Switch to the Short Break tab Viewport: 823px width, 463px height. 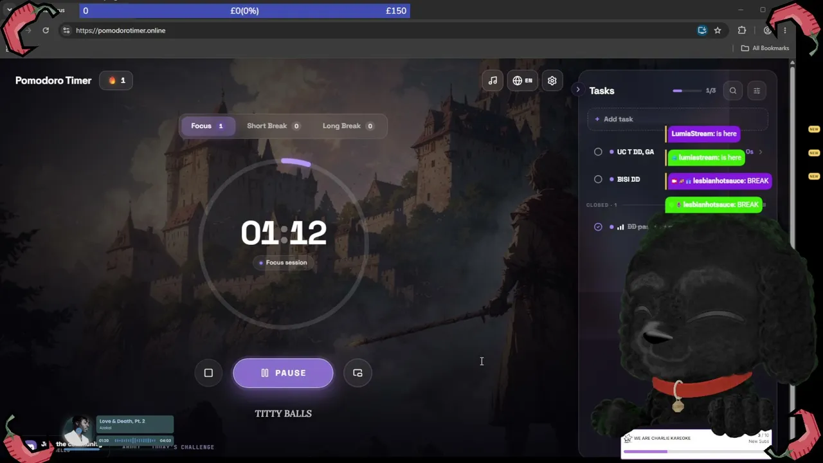[x=273, y=126]
